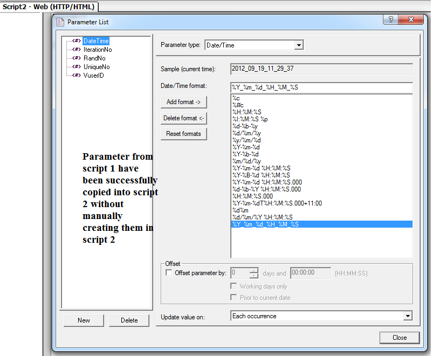Viewport: 433px width, 356px height.
Task: Click the IterationNo parameter icon
Action: (77, 49)
